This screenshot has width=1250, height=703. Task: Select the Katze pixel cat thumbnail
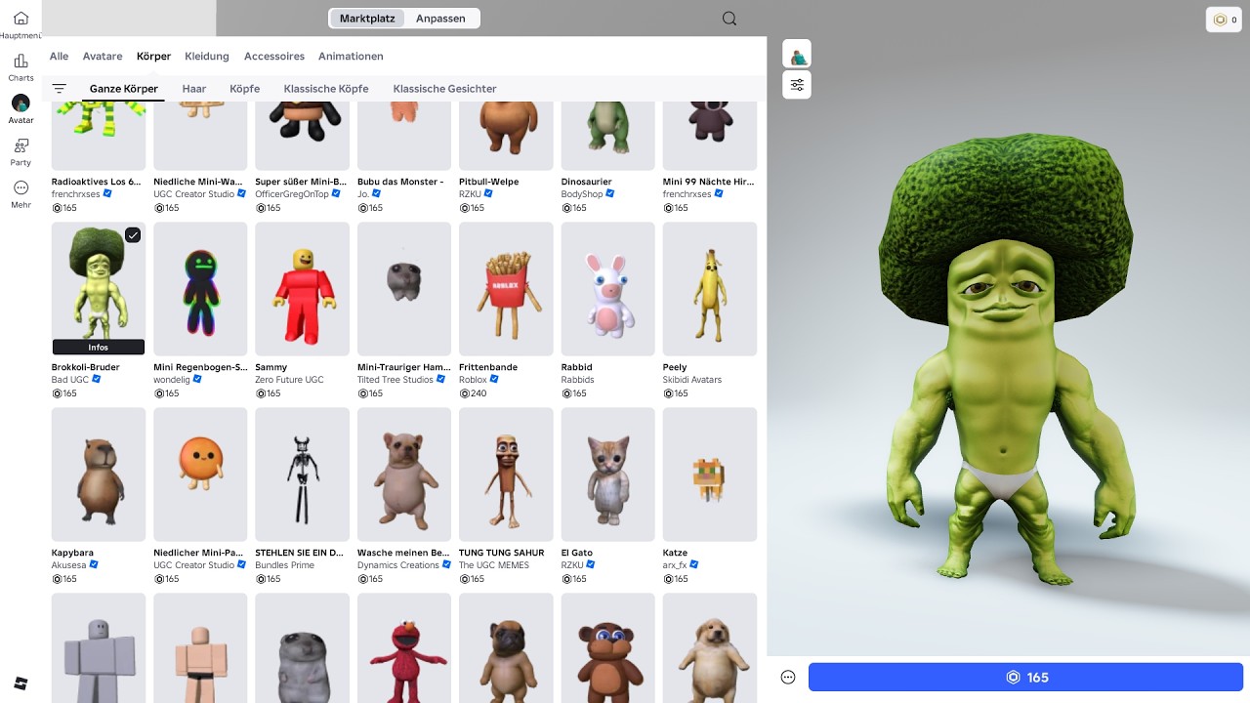(710, 475)
